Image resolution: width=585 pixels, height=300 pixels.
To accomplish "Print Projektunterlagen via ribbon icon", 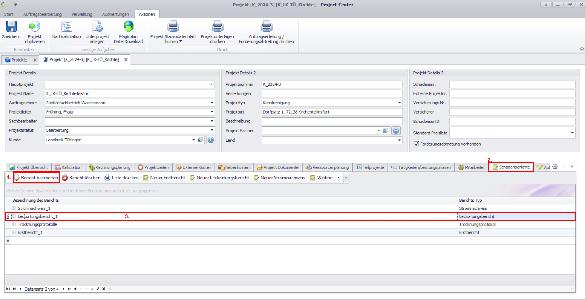I will (x=217, y=27).
